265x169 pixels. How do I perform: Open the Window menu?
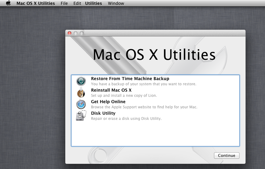(x=116, y=3)
